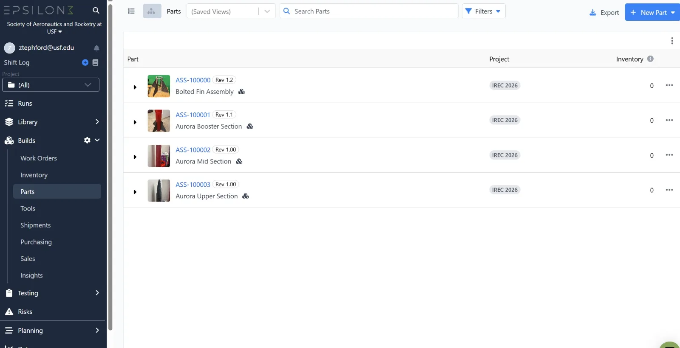Open row actions for ASS-100001
680x348 pixels.
tap(669, 120)
